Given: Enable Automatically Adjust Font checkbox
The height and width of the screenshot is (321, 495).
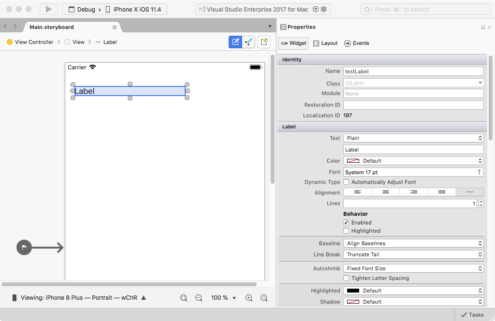Looking at the screenshot, I should pos(346,182).
